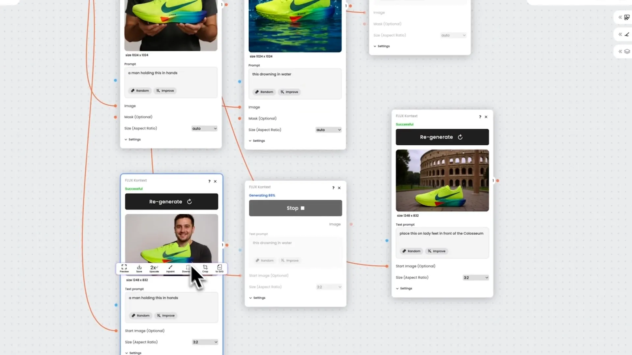The image size is (632, 355).
Task: Click Improve under top 'a man holding this in hands' prompt
Action: coord(165,91)
